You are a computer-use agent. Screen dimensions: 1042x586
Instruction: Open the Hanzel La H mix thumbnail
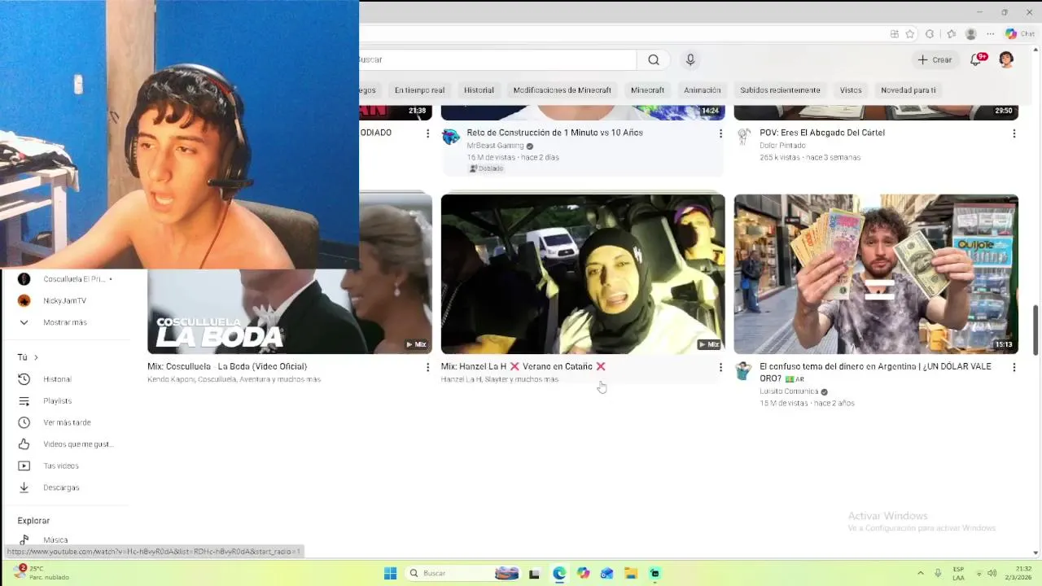583,274
